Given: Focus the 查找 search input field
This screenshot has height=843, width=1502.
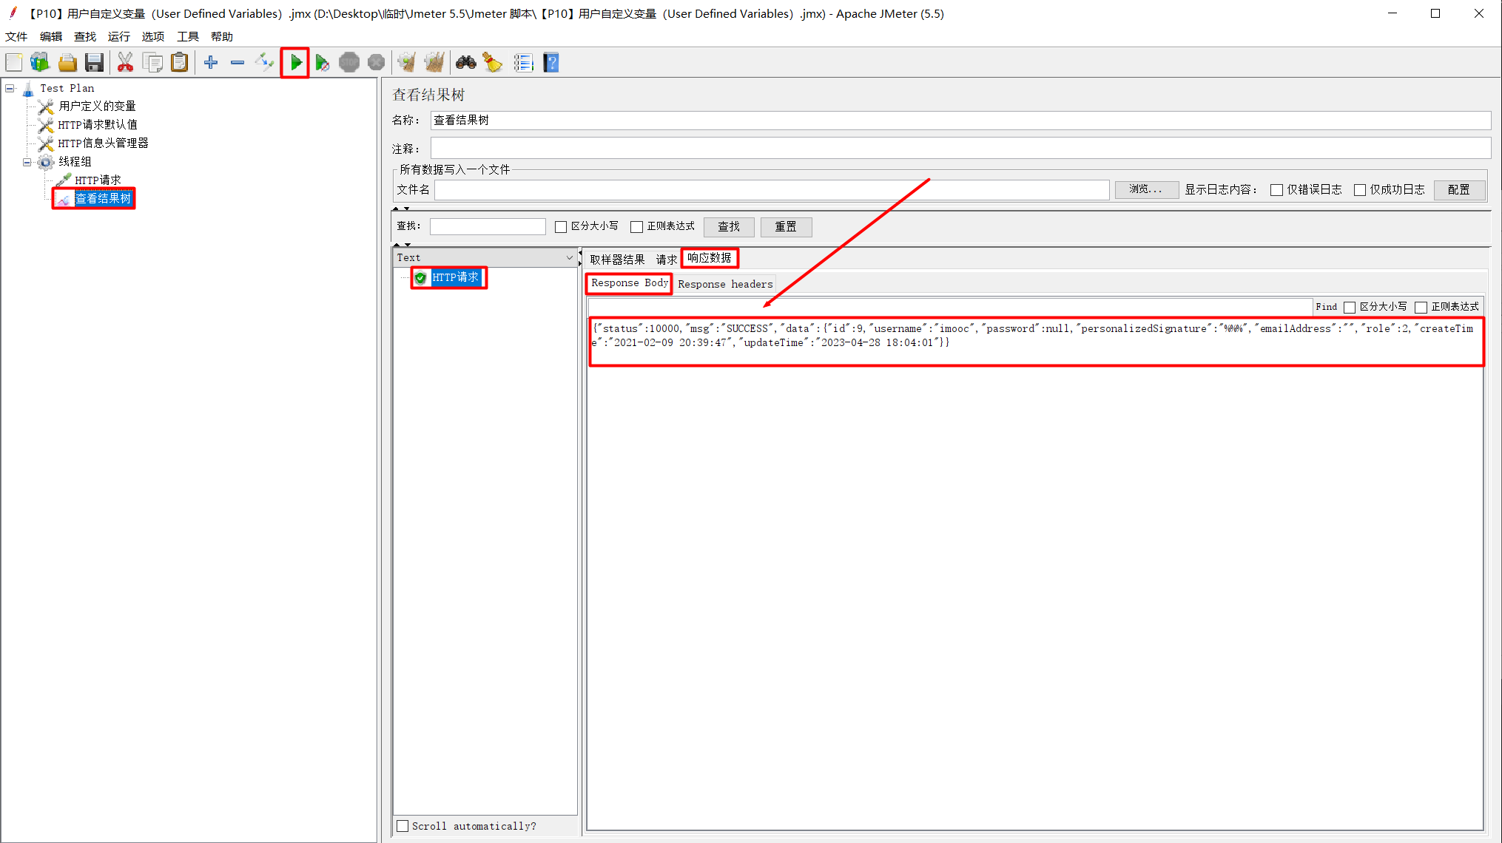Looking at the screenshot, I should (488, 227).
